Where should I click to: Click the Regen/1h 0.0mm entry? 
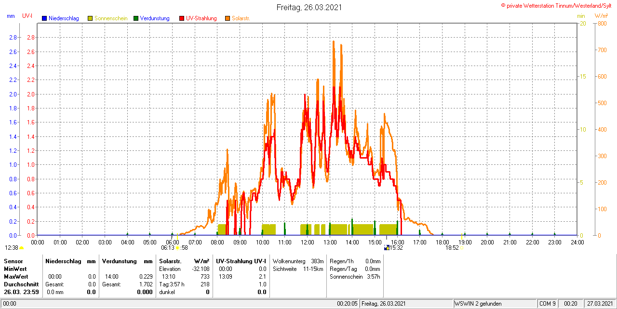(x=355, y=261)
